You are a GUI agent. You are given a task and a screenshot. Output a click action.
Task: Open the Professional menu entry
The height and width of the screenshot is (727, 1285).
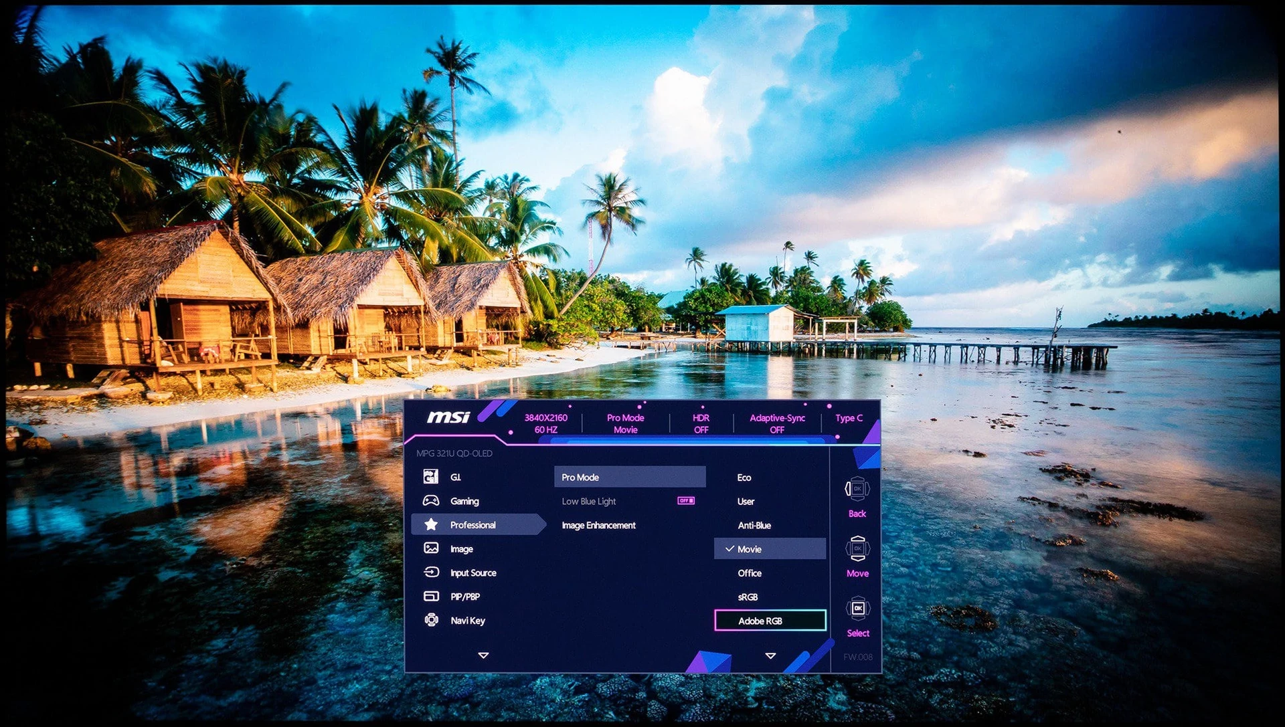click(479, 524)
